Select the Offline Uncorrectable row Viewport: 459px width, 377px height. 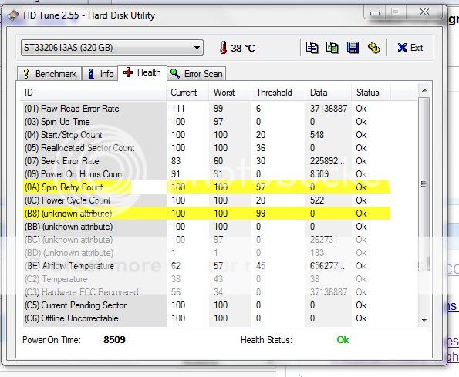(207, 318)
